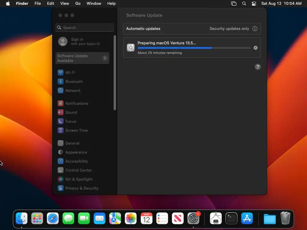Cancel the macOS Ventura update preparation
The image size is (307, 230).
coord(255,48)
